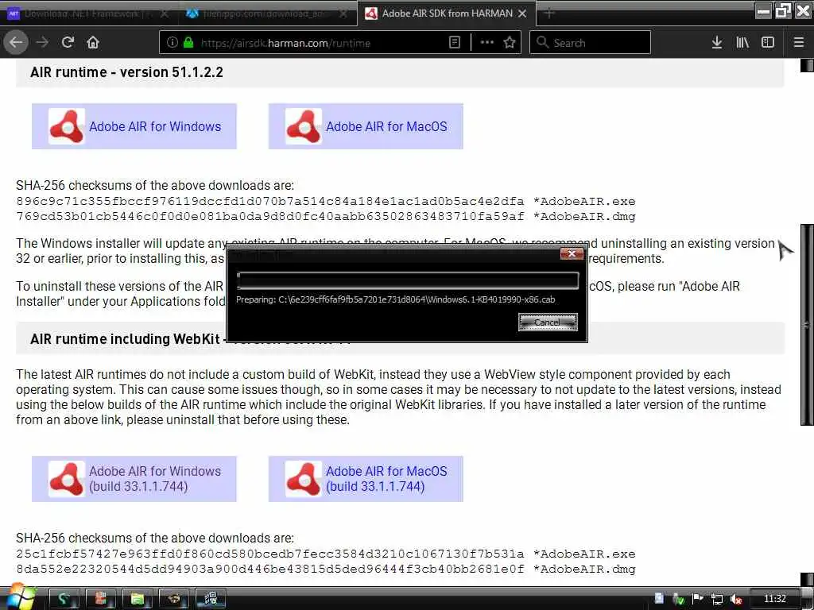Cancel the preparing installer dialog
Viewport: 814px width, 610px height.
click(548, 322)
